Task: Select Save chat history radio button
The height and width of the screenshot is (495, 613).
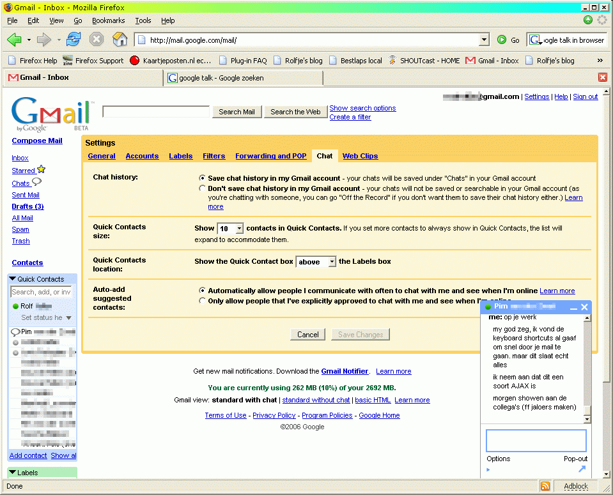Action: (203, 178)
